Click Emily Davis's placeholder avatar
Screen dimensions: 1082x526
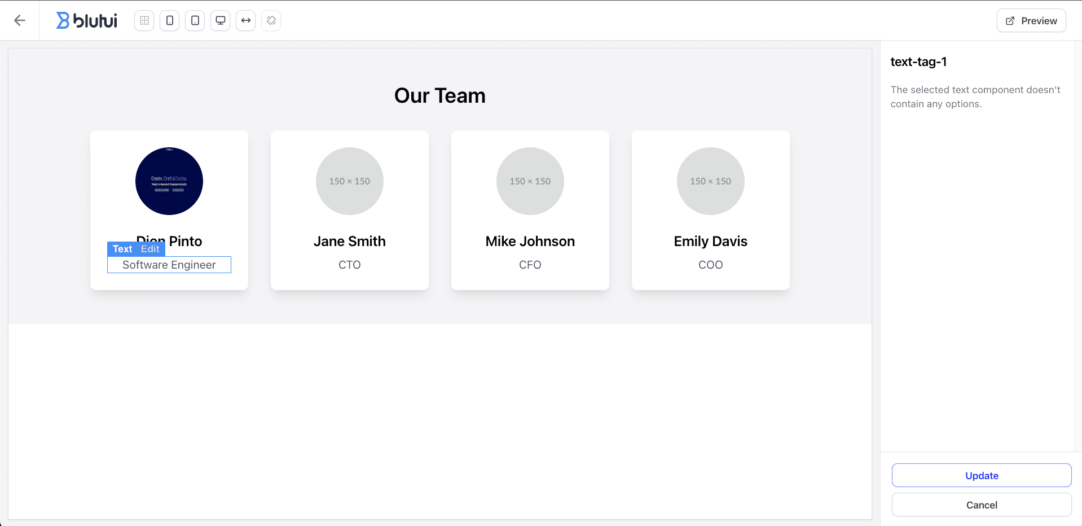(711, 181)
